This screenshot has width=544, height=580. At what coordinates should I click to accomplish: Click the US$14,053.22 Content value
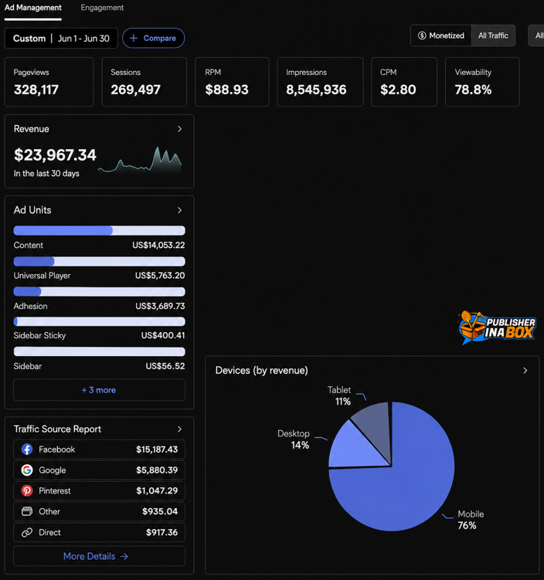(x=158, y=246)
